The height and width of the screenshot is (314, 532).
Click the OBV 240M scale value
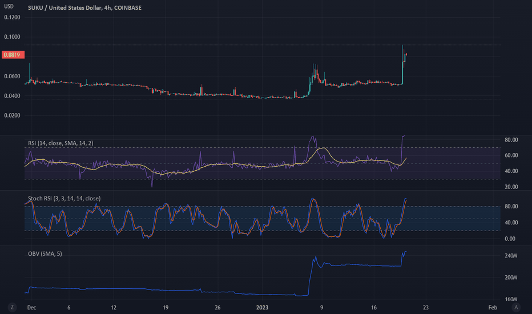pos(511,256)
